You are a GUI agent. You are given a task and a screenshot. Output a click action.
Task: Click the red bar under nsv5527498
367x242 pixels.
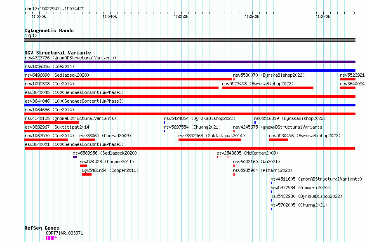268,88
